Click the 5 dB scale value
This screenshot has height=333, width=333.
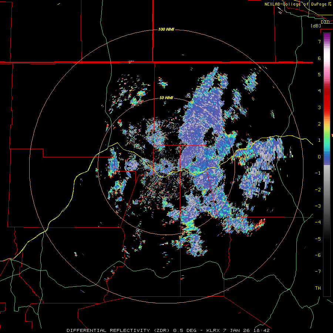pos(319,74)
